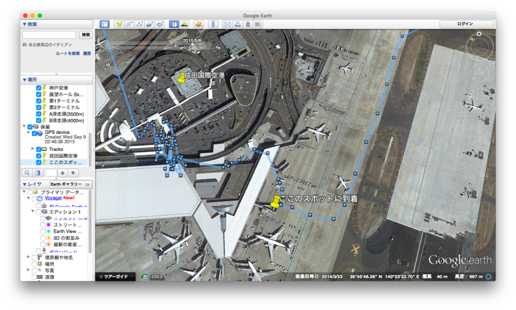This screenshot has width=516, height=310.
Task: Select the 成田国際空港 entry in Places list
Action: 63,156
